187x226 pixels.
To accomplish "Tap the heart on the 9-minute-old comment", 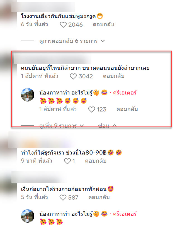I will [67, 161].
